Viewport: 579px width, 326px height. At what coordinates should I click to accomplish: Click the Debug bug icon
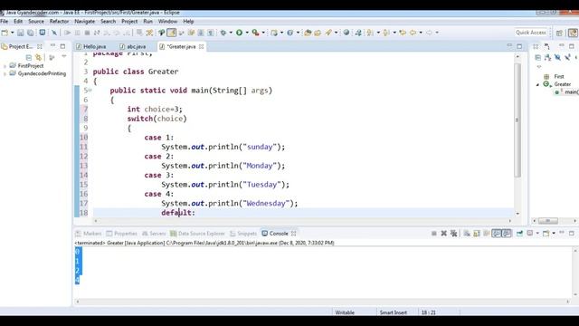pos(223,33)
